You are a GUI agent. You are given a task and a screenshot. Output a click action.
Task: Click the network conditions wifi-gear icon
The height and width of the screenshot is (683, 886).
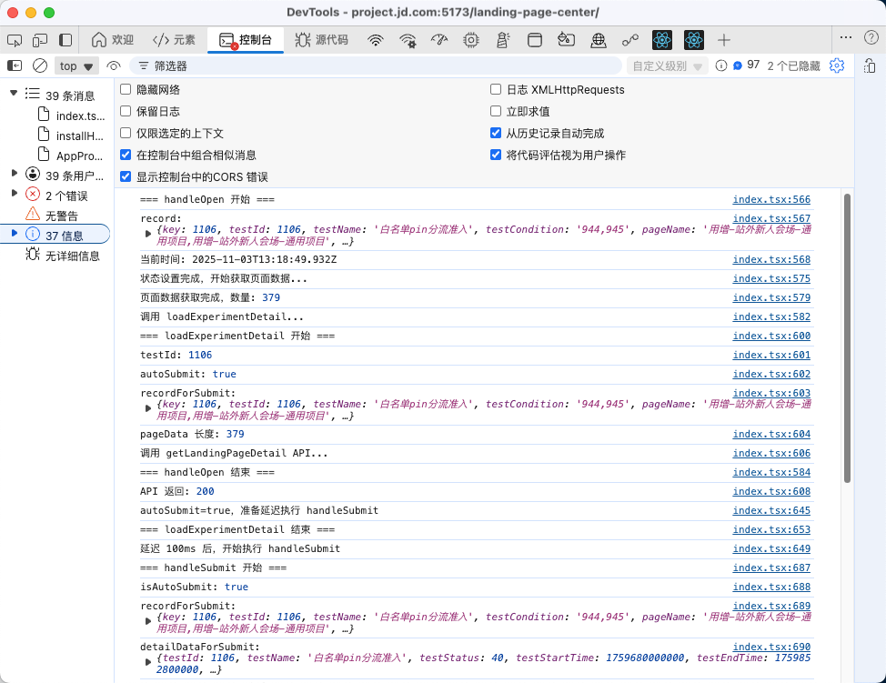click(x=407, y=40)
